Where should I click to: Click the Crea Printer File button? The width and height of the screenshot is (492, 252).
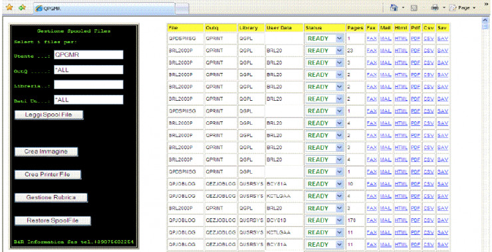click(48, 174)
